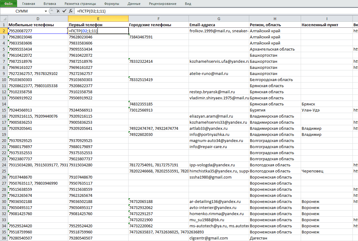
Task: Confirm formula with the checkmark icon
Action: pyautogui.click(x=64, y=11)
